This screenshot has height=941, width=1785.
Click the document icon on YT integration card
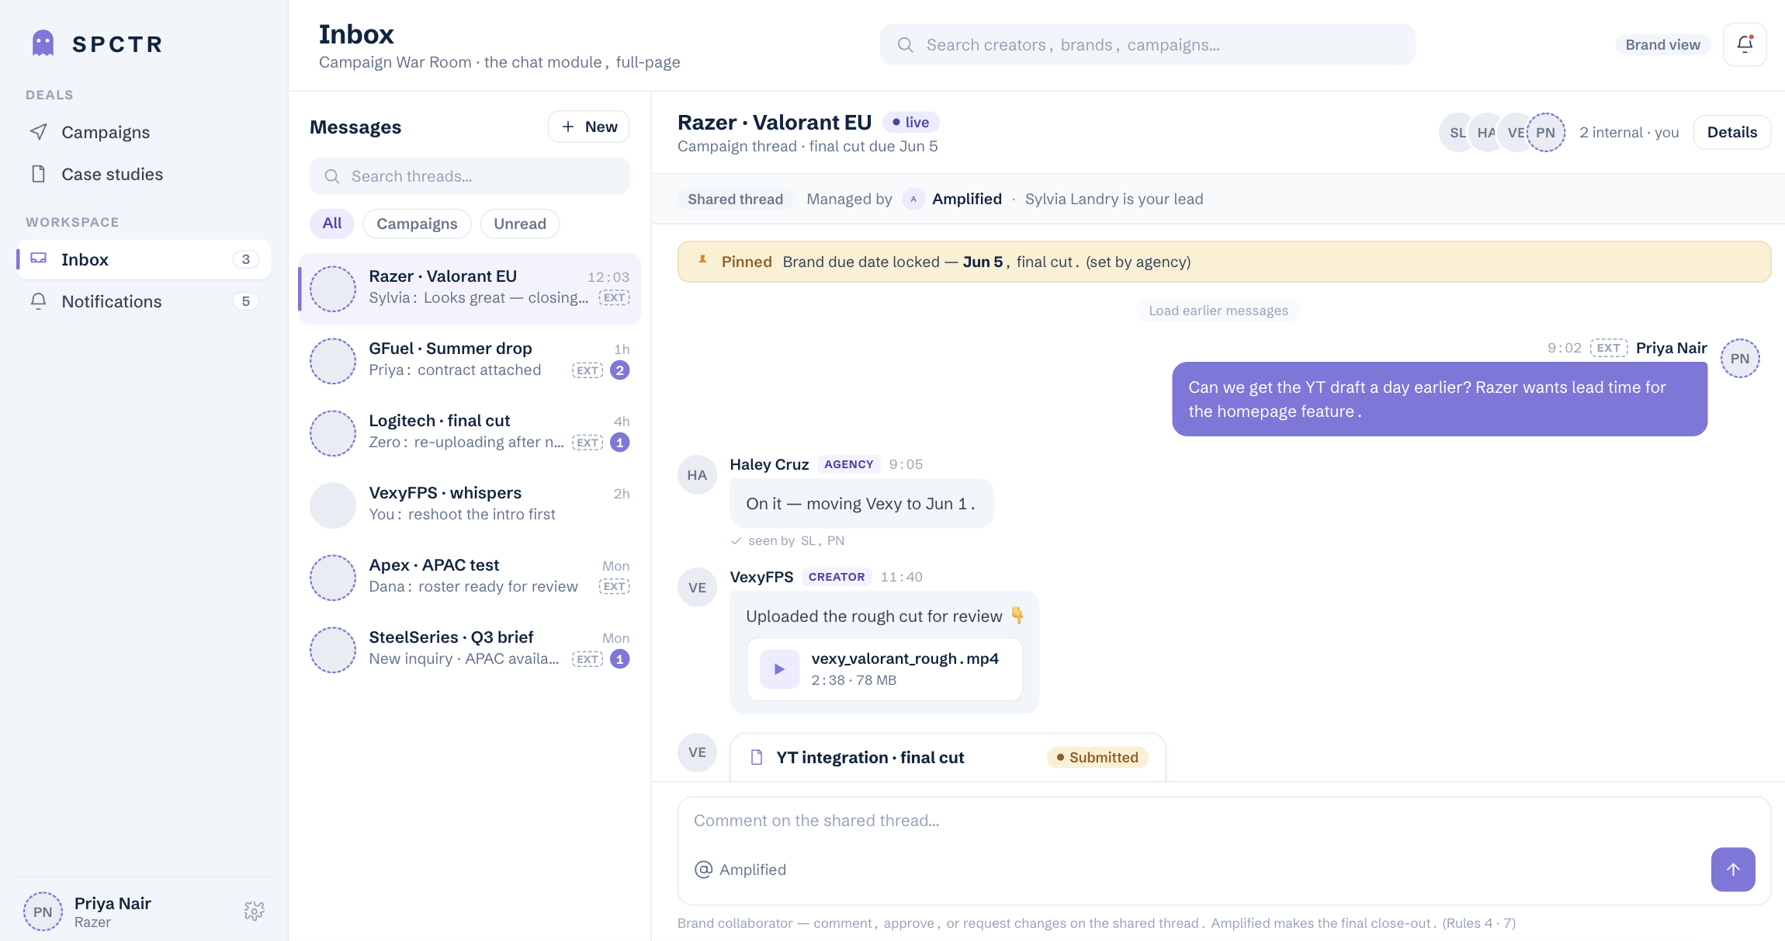(x=757, y=758)
